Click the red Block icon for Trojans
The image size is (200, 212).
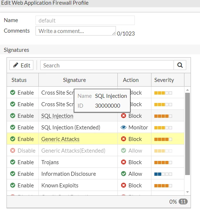pos(124,162)
